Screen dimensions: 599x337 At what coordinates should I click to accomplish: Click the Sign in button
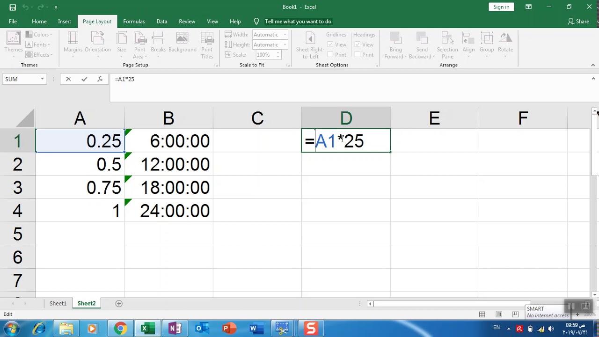[501, 7]
